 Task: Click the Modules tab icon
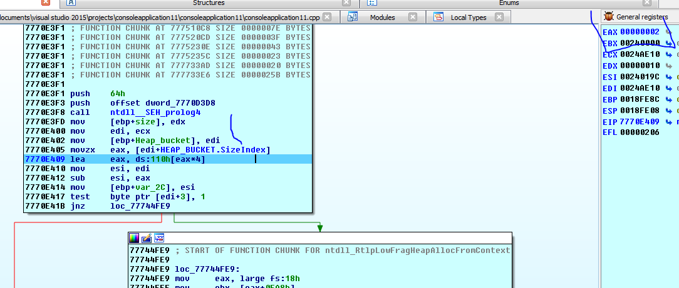[x=353, y=17]
